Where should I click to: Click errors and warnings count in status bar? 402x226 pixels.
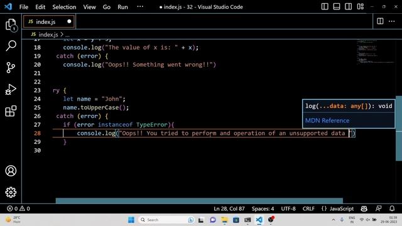[18, 208]
